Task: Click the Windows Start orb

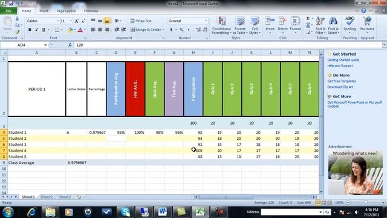Action: 8,212
